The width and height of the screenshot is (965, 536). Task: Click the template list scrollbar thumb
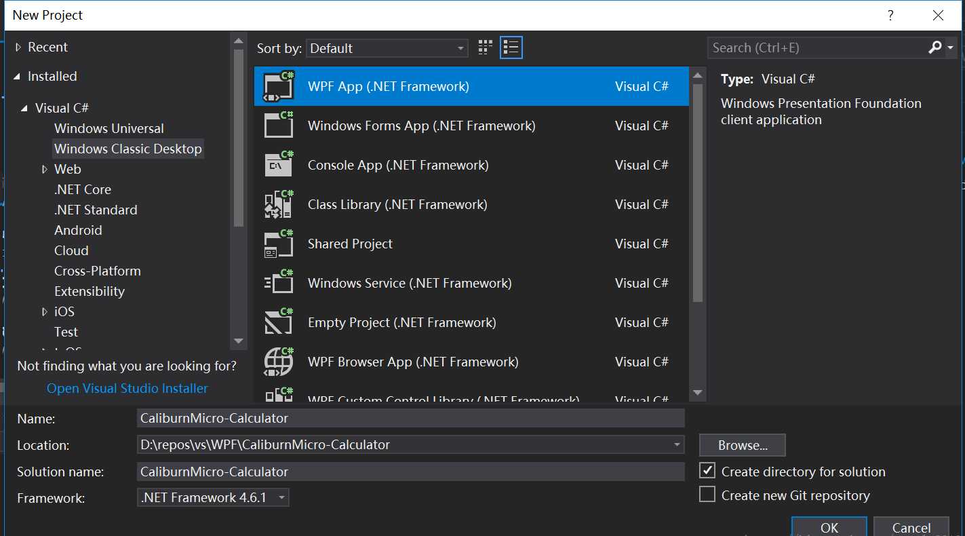pos(698,193)
